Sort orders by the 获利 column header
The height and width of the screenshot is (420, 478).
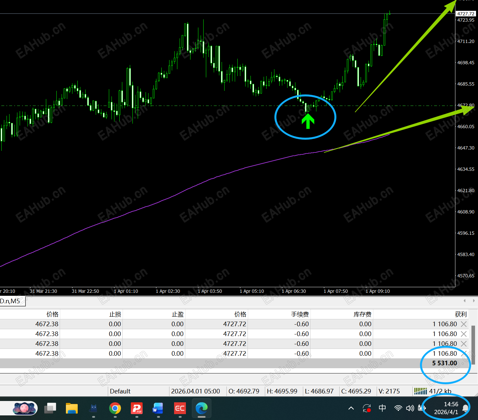[x=460, y=314]
